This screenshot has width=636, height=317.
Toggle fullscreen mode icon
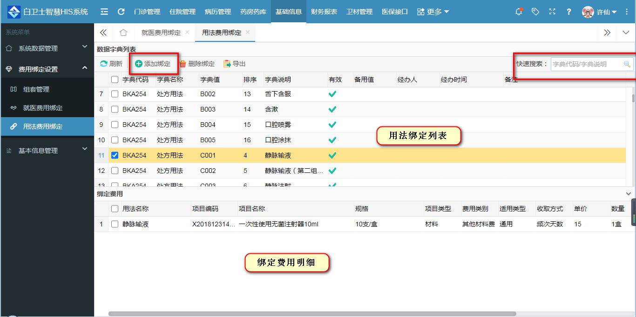[x=552, y=12]
